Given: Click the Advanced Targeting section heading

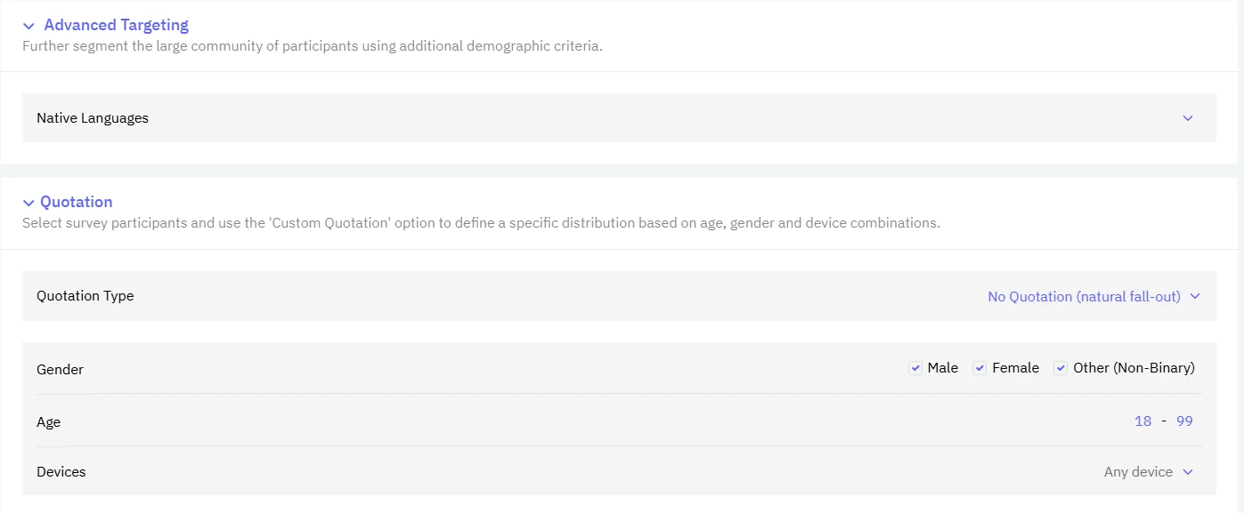Looking at the screenshot, I should pos(117,25).
